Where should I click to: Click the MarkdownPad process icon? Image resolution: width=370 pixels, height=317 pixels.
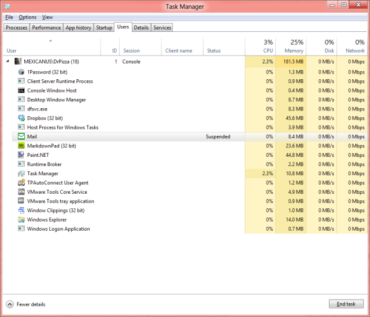[21, 146]
